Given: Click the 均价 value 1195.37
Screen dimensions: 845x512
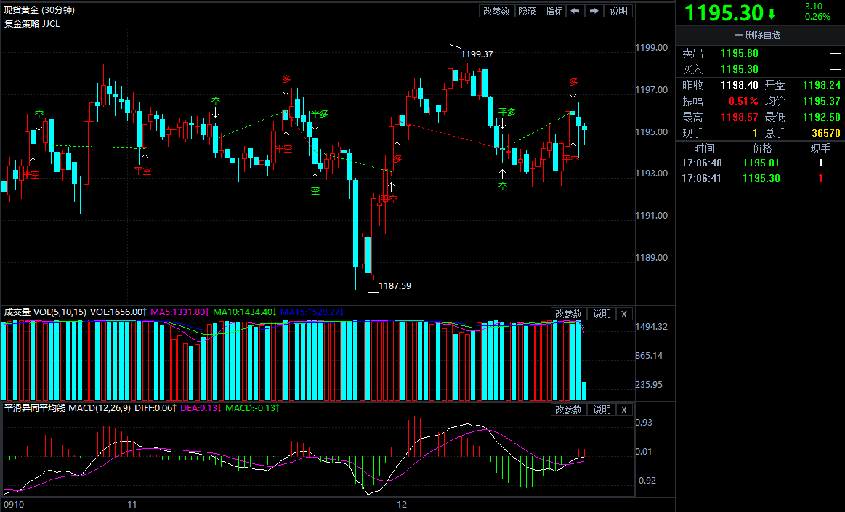Looking at the screenshot, I should 821,101.
